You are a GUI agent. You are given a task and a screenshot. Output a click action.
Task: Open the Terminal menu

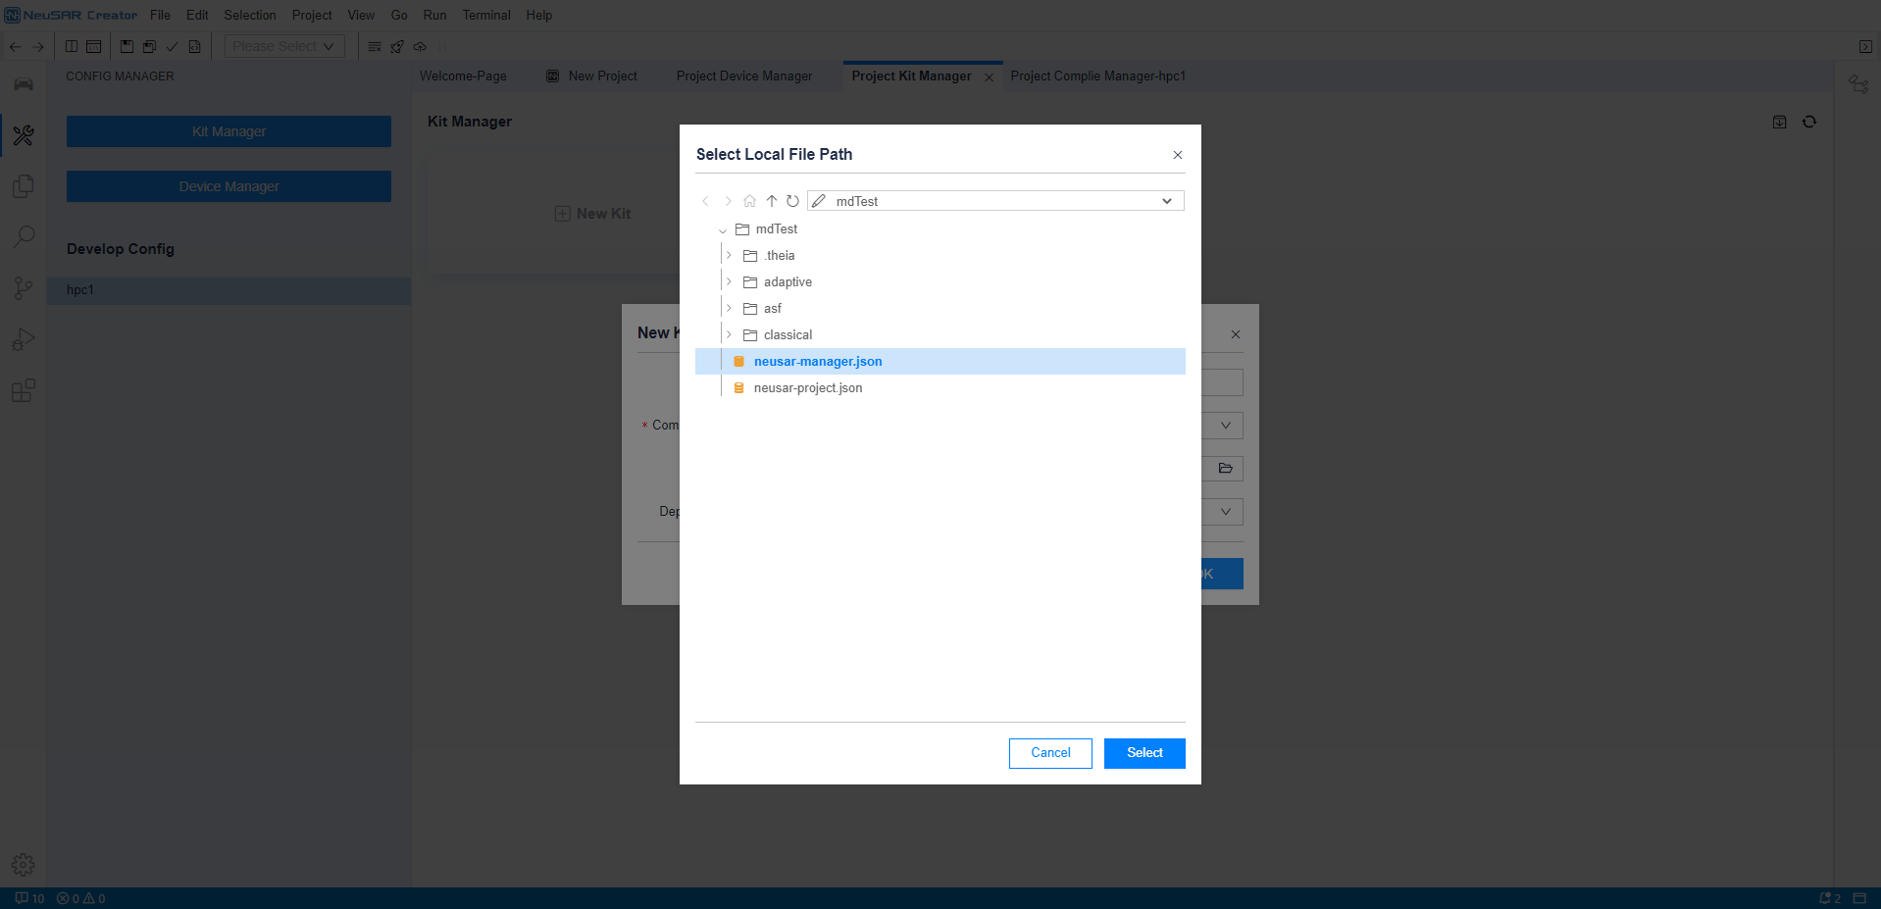point(486,15)
